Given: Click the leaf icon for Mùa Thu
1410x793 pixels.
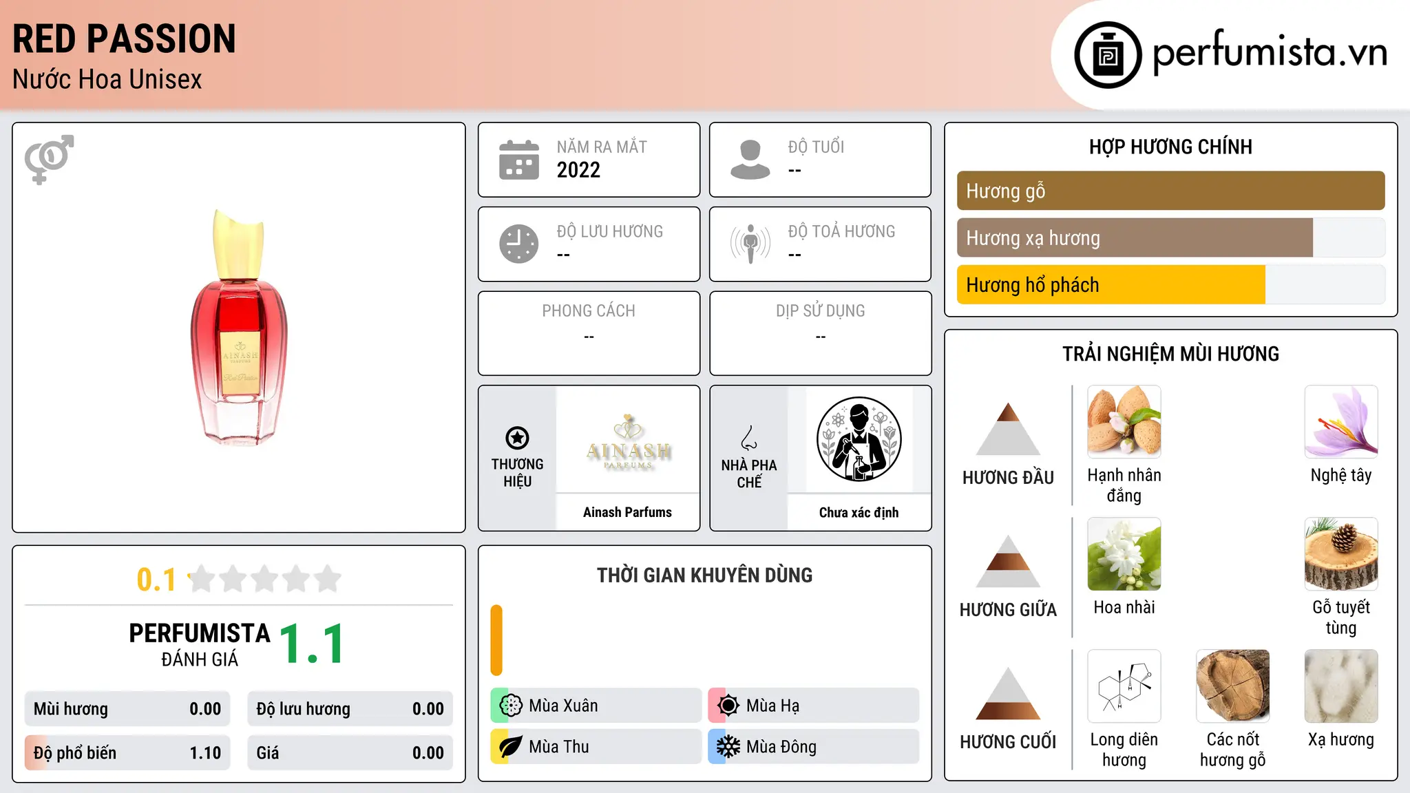Looking at the screenshot, I should (x=511, y=747).
